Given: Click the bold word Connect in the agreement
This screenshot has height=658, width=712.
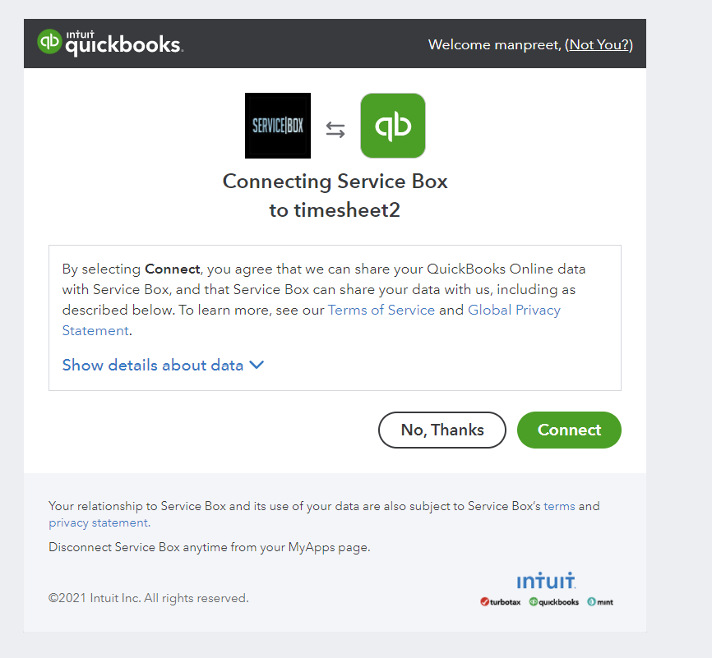Looking at the screenshot, I should pyautogui.click(x=173, y=269).
